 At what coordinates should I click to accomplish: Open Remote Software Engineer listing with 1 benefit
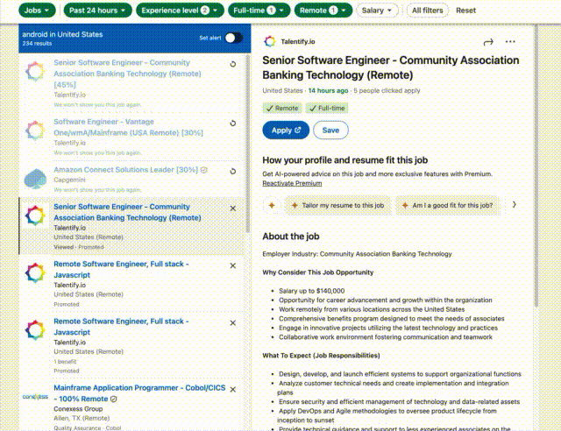(x=121, y=327)
